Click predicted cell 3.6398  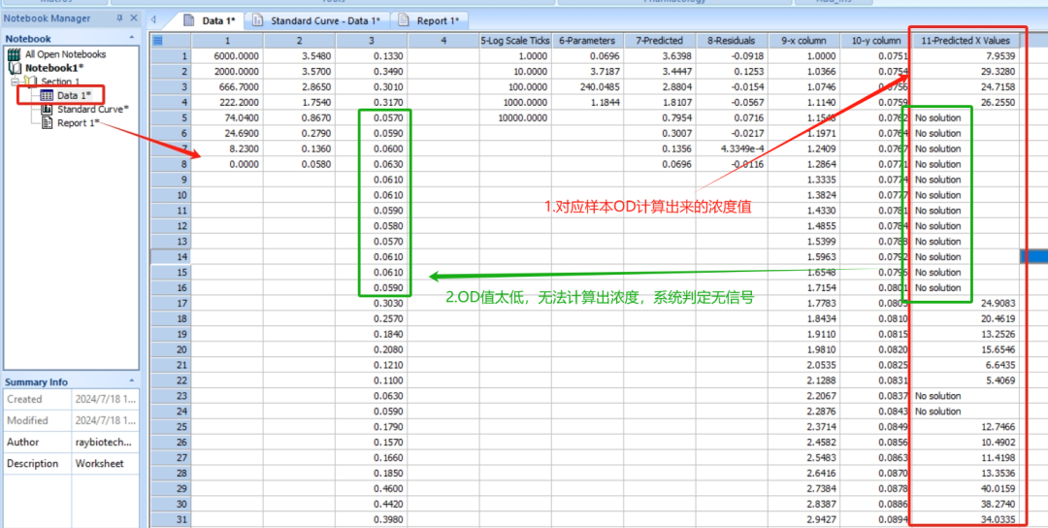(x=660, y=56)
